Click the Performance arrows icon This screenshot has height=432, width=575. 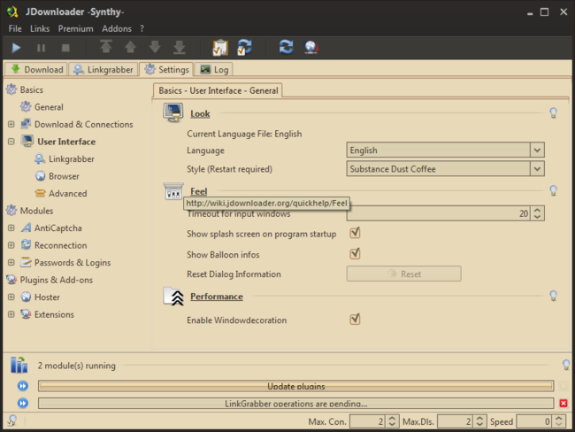click(x=173, y=297)
